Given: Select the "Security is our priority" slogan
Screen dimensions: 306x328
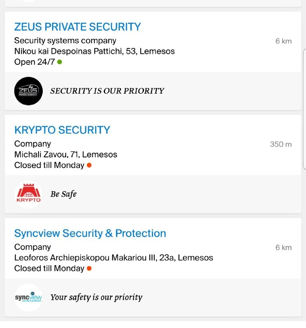Looking at the screenshot, I should pos(107,91).
